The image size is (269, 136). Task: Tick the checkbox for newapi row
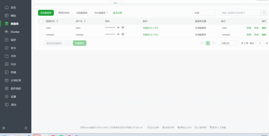pyautogui.click(x=41, y=34)
